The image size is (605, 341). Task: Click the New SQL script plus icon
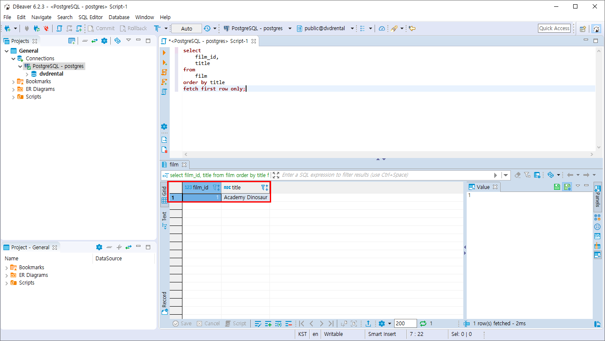79,28
